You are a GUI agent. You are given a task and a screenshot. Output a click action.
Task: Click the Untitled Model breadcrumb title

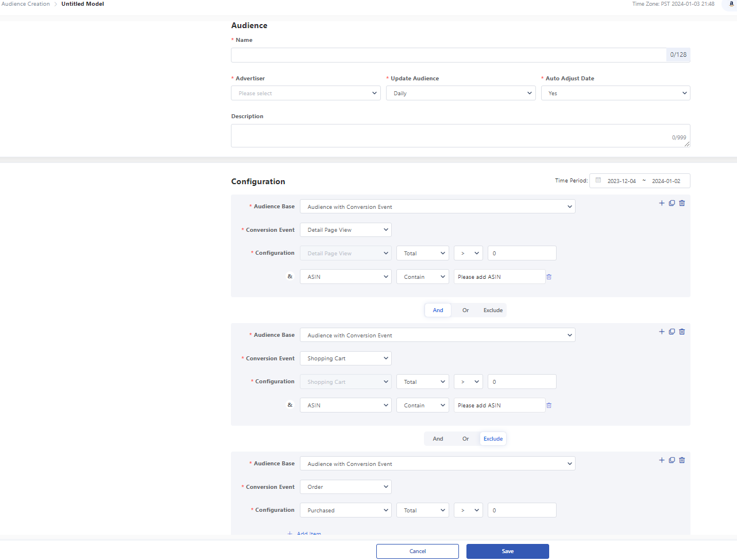click(x=82, y=4)
